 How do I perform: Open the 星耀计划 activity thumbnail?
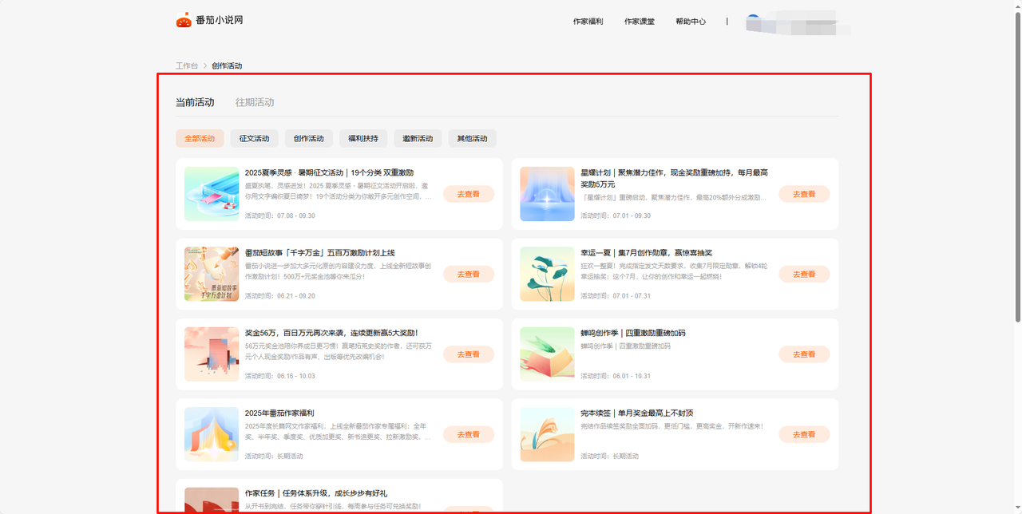click(x=547, y=194)
